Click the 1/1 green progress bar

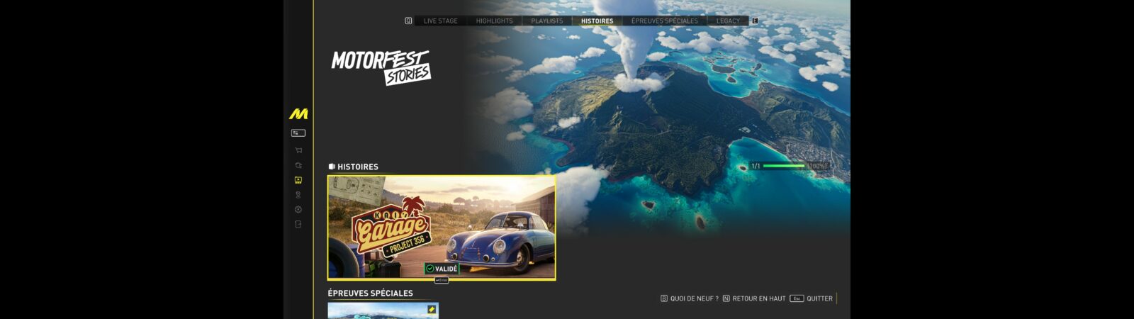[x=783, y=166]
